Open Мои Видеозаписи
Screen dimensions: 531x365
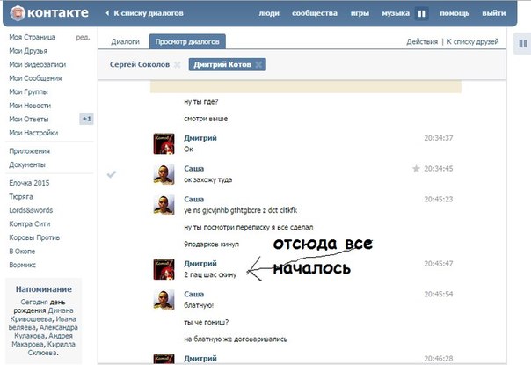pos(38,64)
